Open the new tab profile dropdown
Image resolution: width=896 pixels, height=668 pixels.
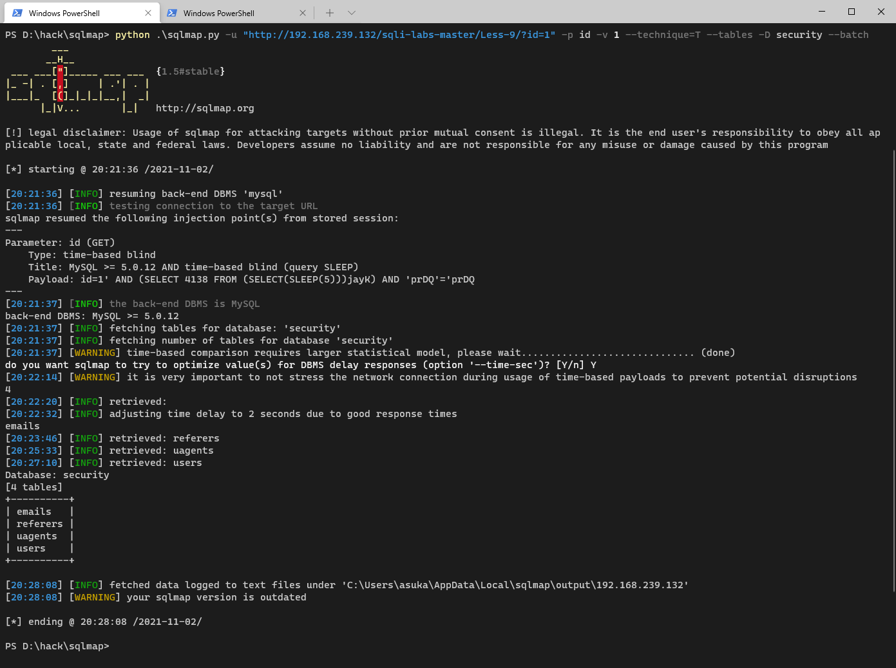pyautogui.click(x=352, y=13)
